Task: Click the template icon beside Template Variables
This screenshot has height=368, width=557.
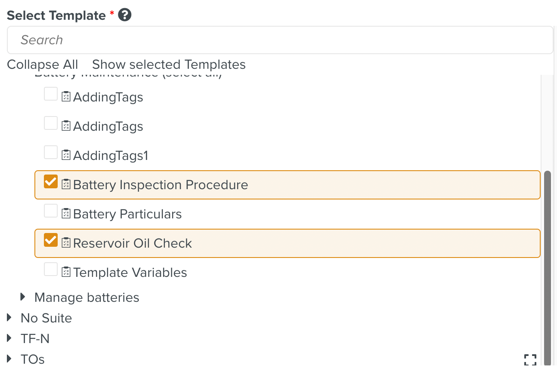Action: coord(66,272)
